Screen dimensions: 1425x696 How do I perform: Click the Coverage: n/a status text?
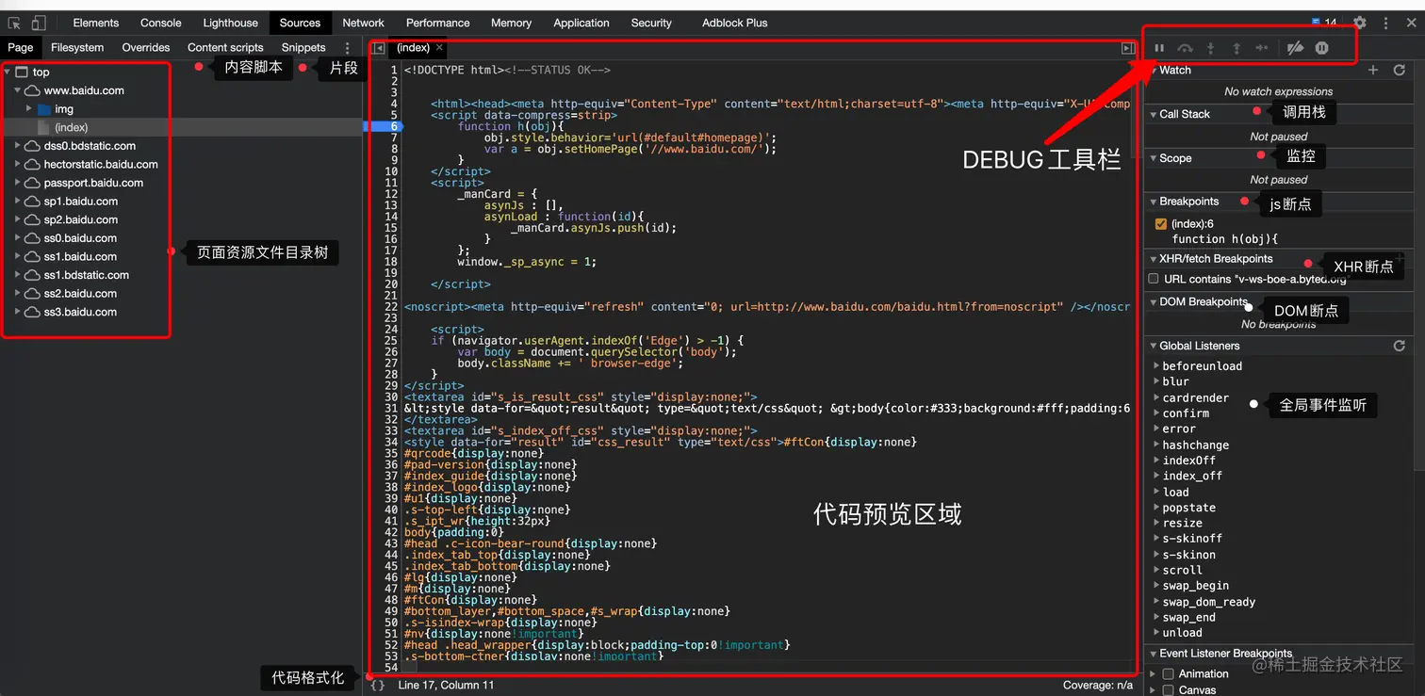pyautogui.click(x=1098, y=686)
